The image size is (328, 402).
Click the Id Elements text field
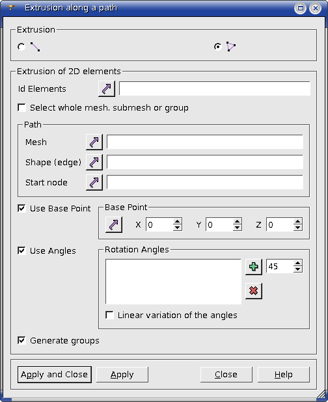coord(215,88)
